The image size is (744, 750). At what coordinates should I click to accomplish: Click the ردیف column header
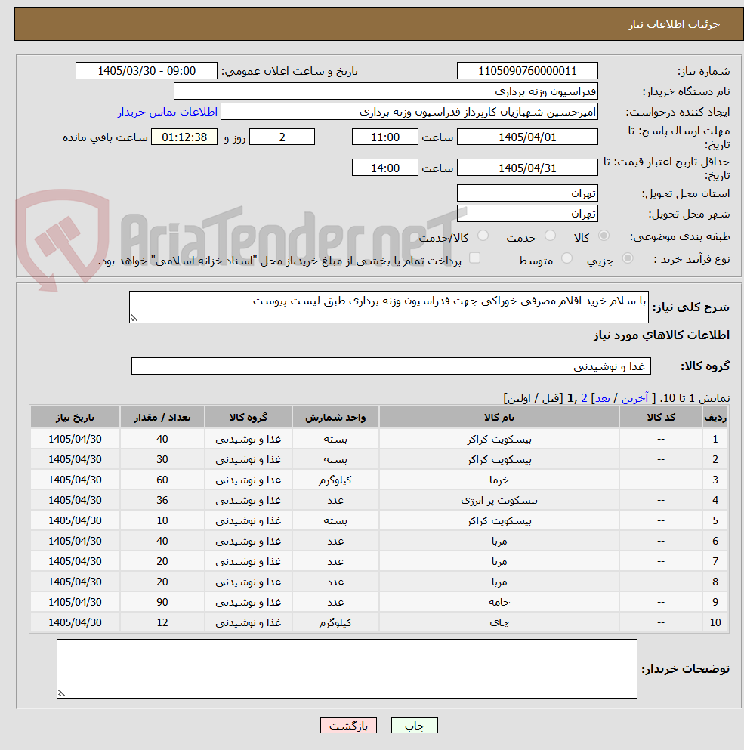715,417
